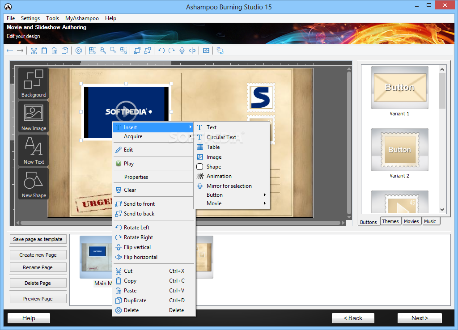Click Create new Page button
The width and height of the screenshot is (458, 330).
[x=38, y=255]
